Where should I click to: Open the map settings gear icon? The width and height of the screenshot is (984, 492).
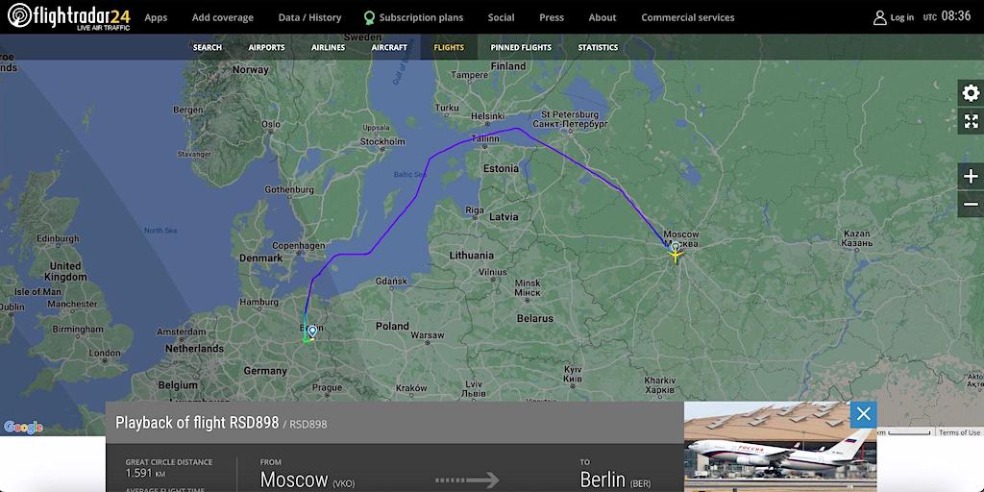[971, 93]
